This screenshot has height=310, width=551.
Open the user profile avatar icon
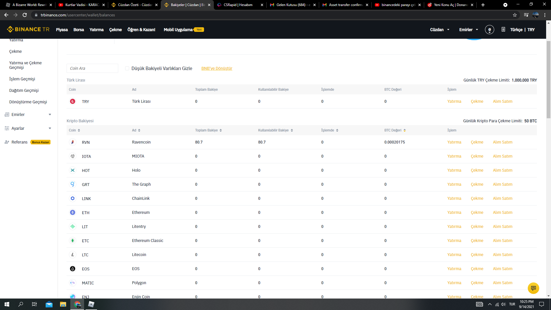coord(489,30)
